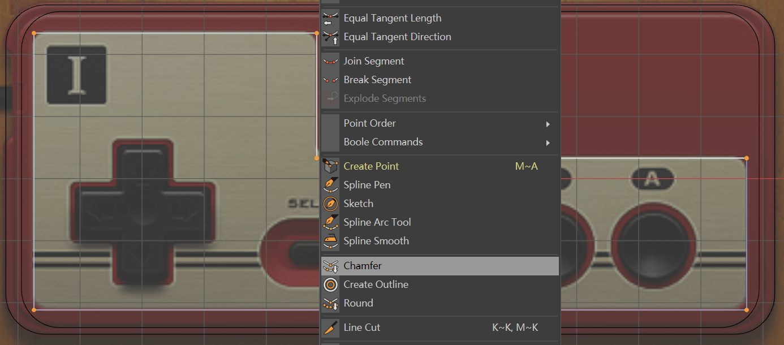Select the spline point at the outline's bottom-right corner
The height and width of the screenshot is (345, 784).
[x=747, y=310]
